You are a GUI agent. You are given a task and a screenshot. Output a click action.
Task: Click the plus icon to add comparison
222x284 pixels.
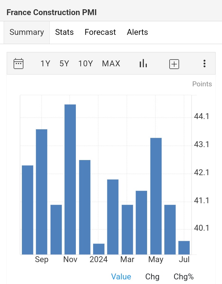(174, 64)
